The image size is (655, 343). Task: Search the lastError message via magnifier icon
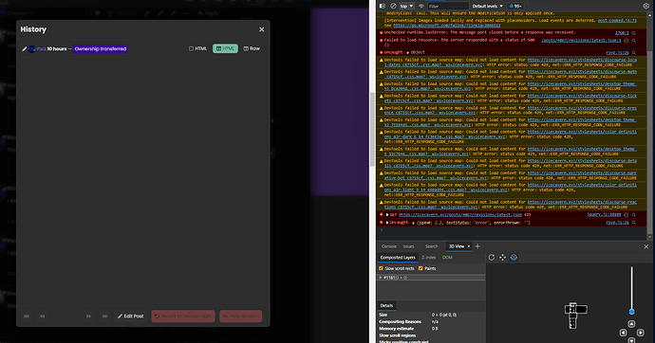[634, 33]
